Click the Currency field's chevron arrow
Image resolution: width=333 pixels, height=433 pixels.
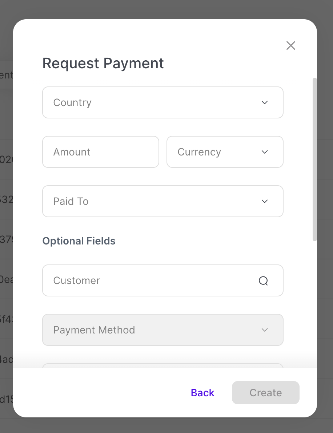click(x=265, y=152)
